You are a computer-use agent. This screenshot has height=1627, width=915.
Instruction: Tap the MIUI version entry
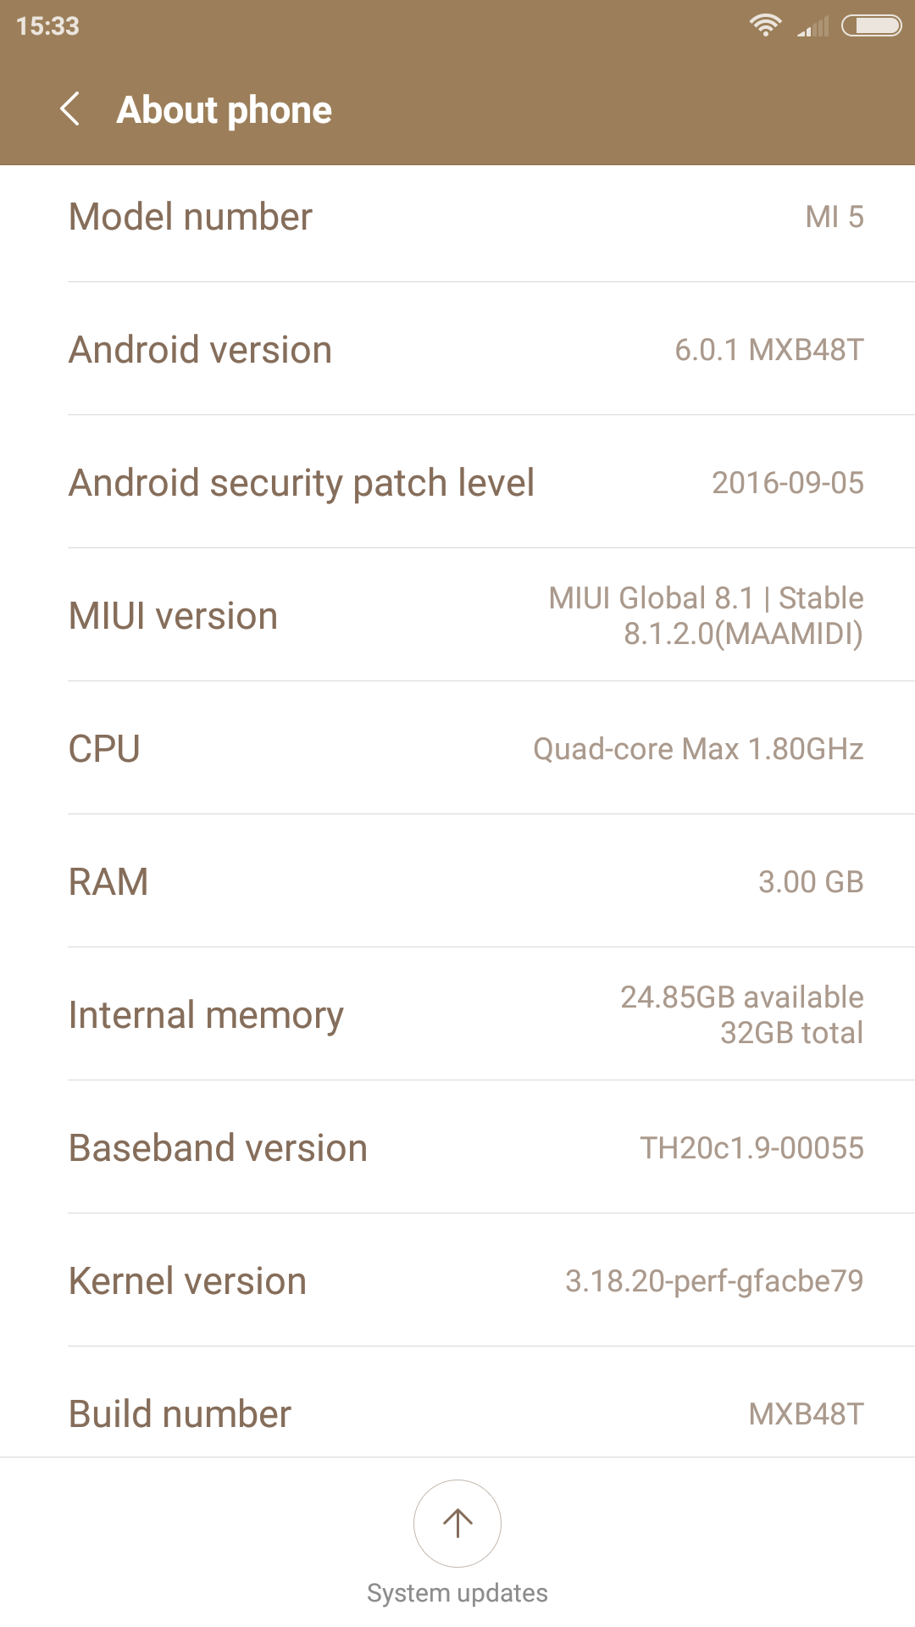click(x=457, y=616)
